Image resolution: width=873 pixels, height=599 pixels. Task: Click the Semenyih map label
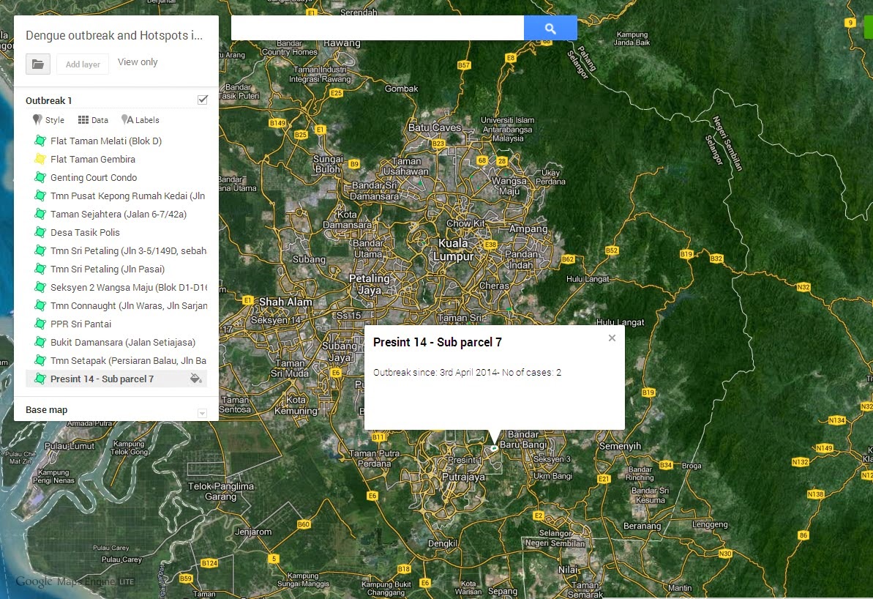(621, 447)
